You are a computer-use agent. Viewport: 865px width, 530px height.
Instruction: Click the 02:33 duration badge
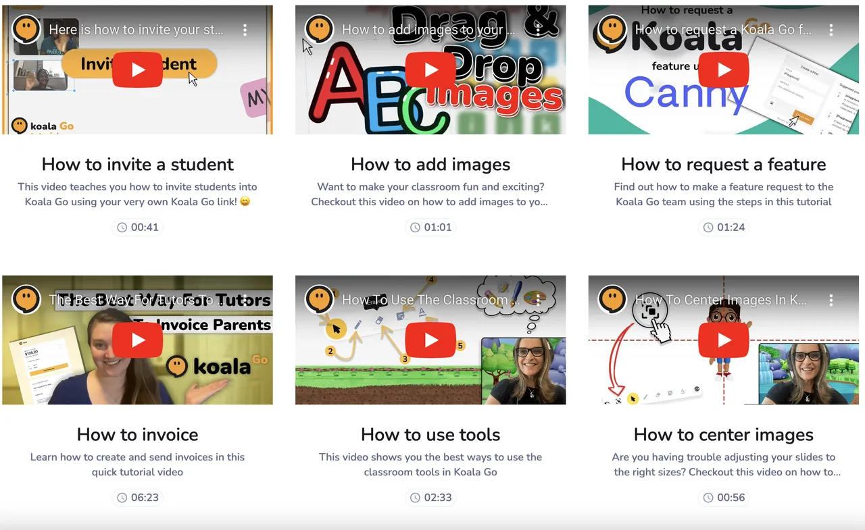tap(430, 498)
